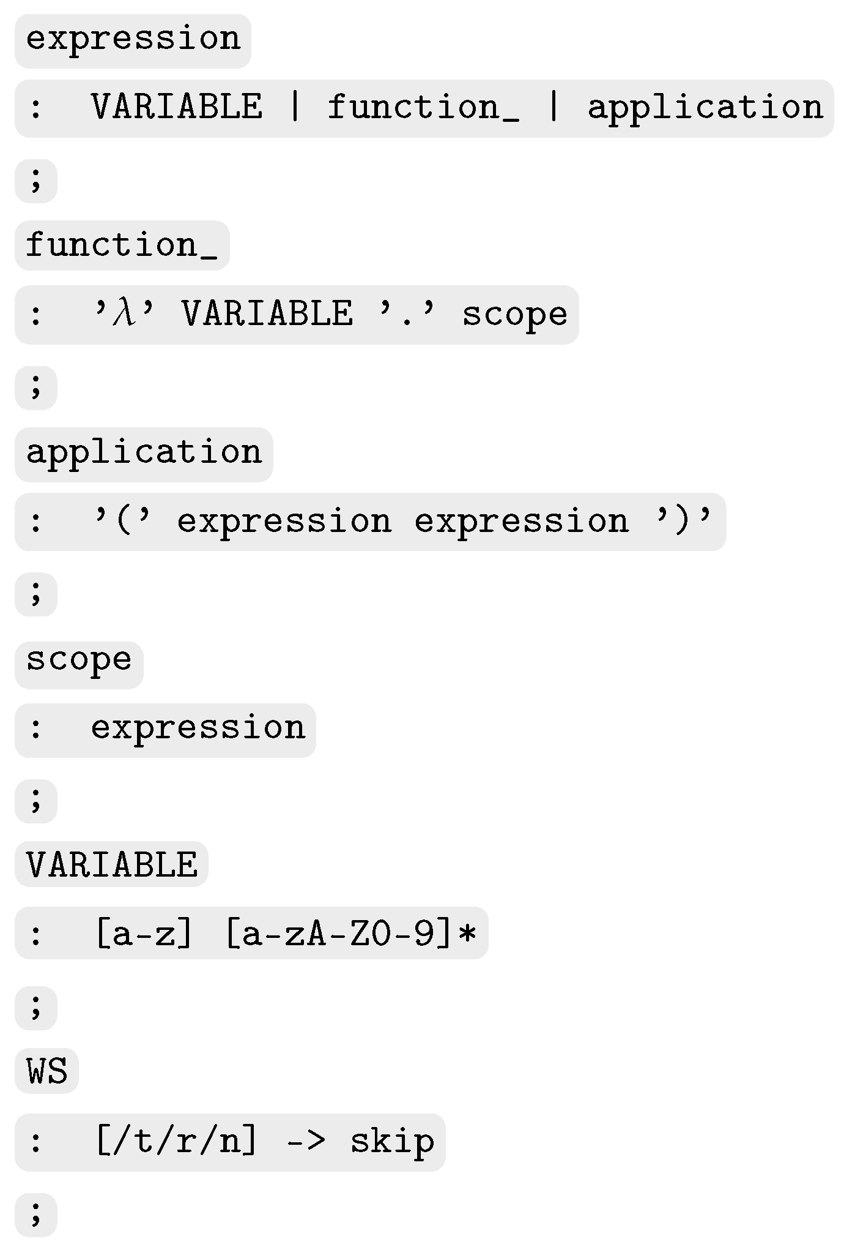Click scope in the function_ rule body
Viewport: 844px width, 1247px height.
pyautogui.click(x=514, y=315)
